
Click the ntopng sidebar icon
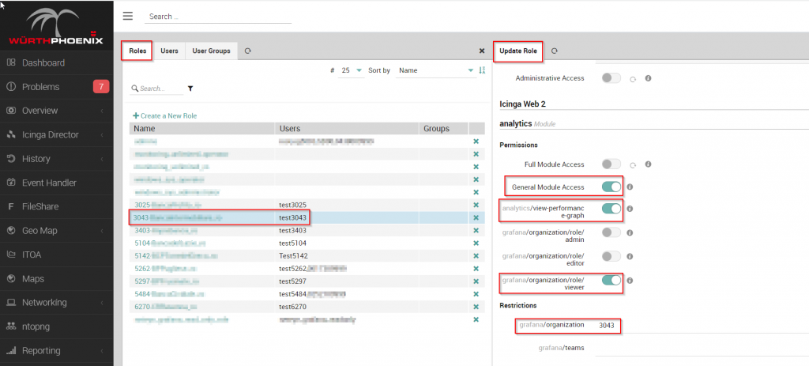pos(11,326)
